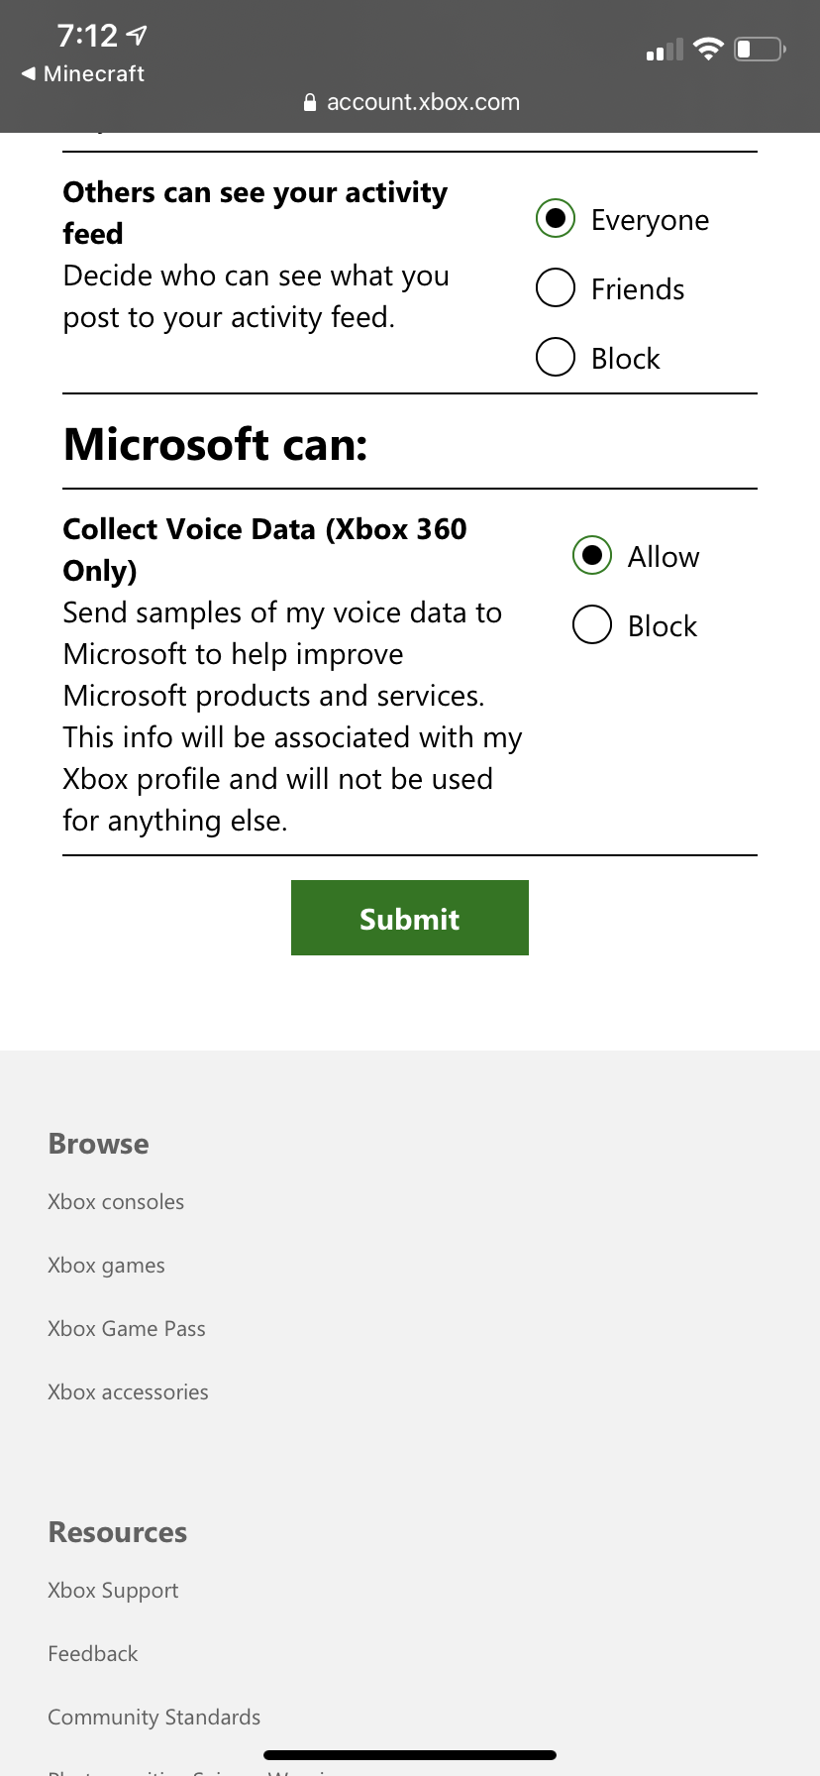Tap the battery indicator icon
Image resolution: width=820 pixels, height=1776 pixels.
click(x=760, y=49)
